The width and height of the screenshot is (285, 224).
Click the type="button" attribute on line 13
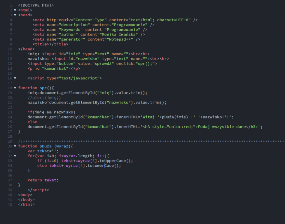click(x=60, y=64)
